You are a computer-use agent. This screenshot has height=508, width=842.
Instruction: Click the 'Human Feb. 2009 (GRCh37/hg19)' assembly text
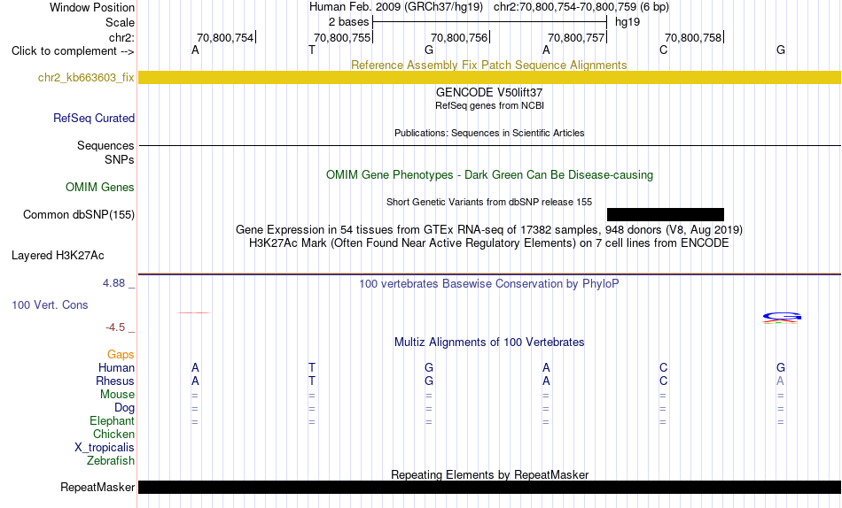396,7
